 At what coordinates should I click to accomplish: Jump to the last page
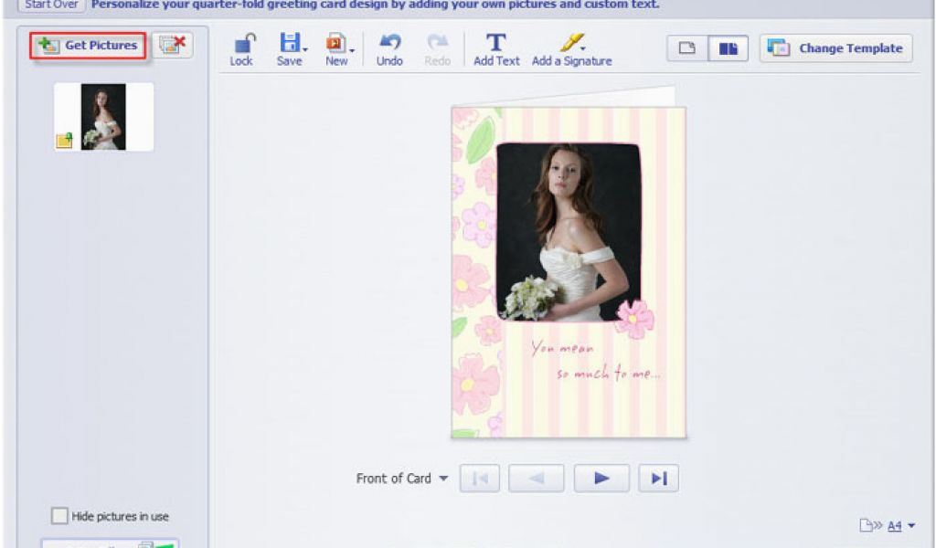pyautogui.click(x=658, y=479)
